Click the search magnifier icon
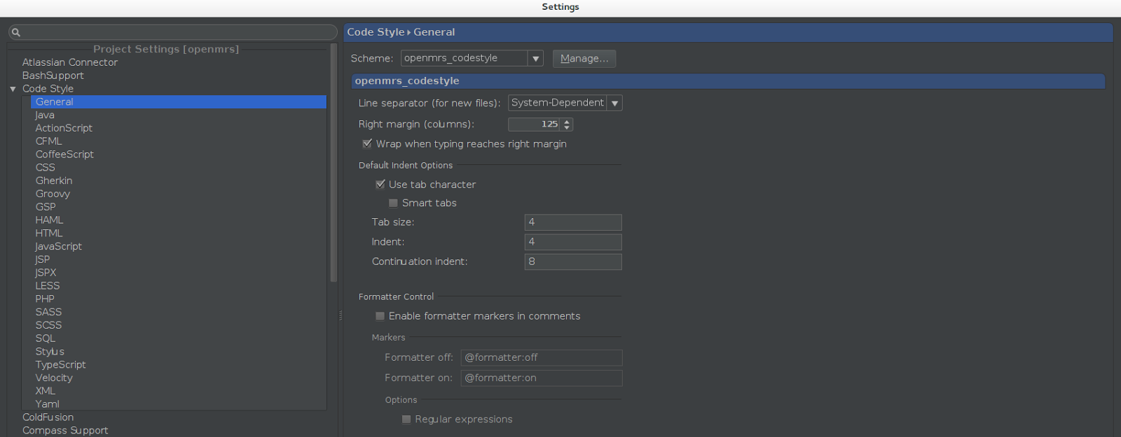The height and width of the screenshot is (437, 1121). click(x=16, y=32)
